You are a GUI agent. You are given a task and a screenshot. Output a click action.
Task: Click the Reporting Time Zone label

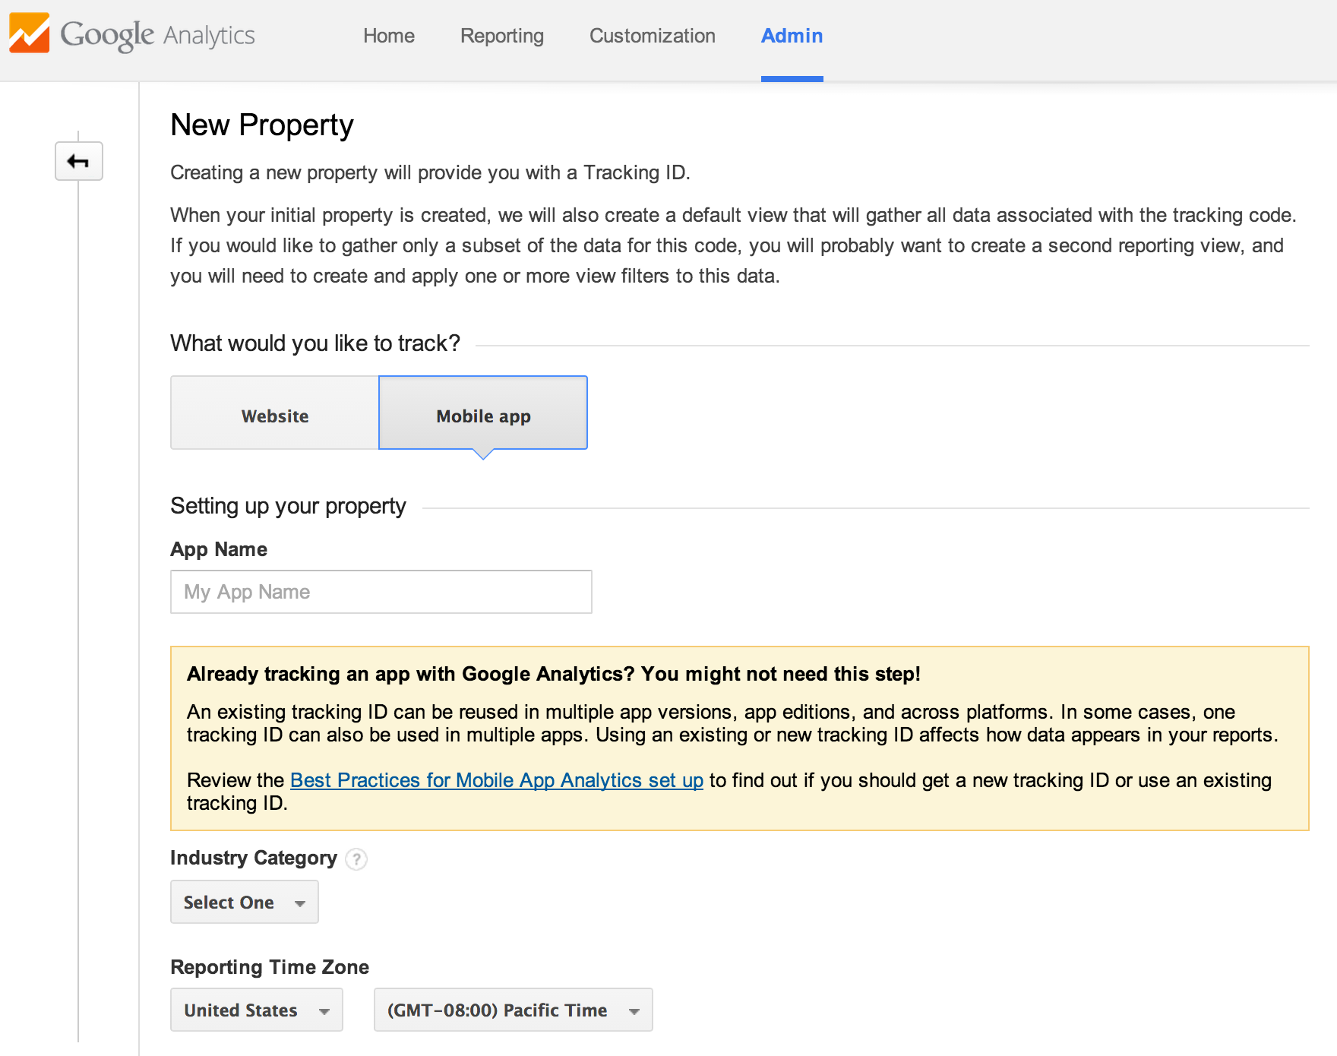coord(270,967)
